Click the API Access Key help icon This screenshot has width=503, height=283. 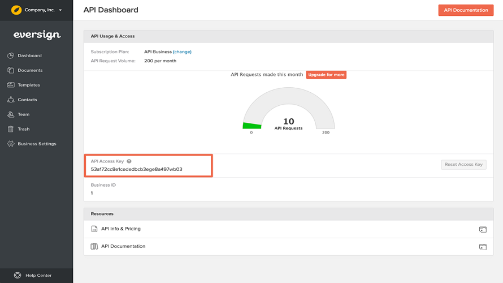129,161
